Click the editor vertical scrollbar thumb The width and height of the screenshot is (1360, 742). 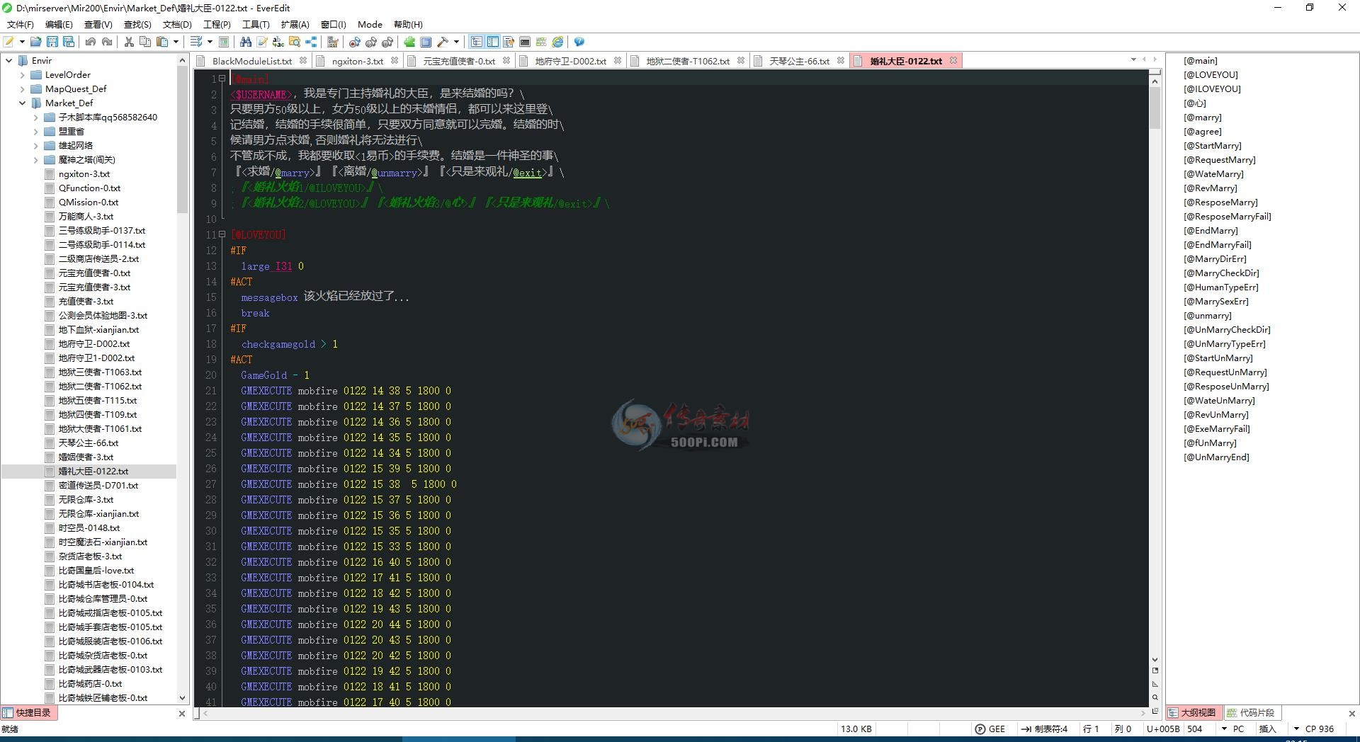[x=1155, y=107]
